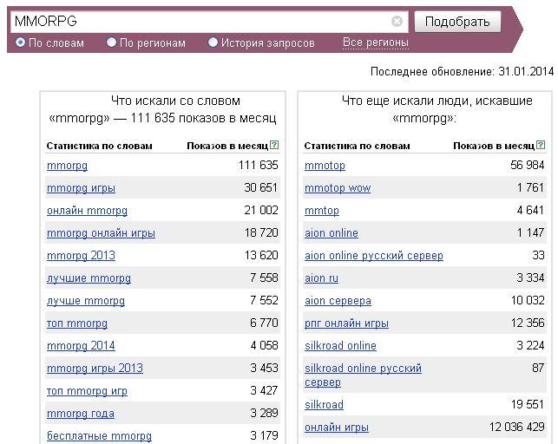Open the 'онлайн mmorpg' link
Image resolution: width=558 pixels, height=444 pixels.
pyautogui.click(x=87, y=211)
